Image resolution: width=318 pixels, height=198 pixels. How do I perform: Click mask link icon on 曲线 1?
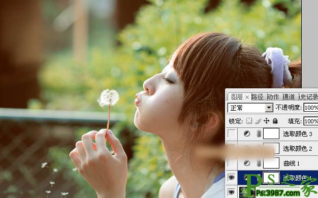click(x=259, y=163)
